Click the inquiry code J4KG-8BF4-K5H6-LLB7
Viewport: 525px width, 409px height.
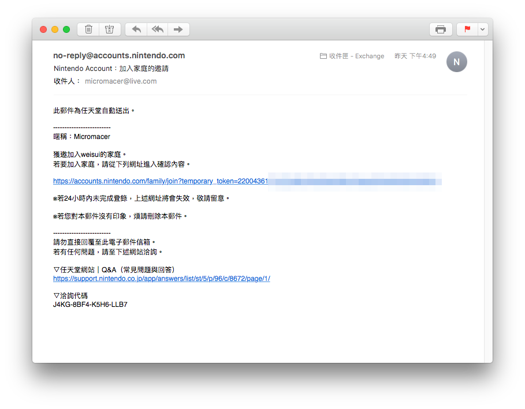[91, 305]
